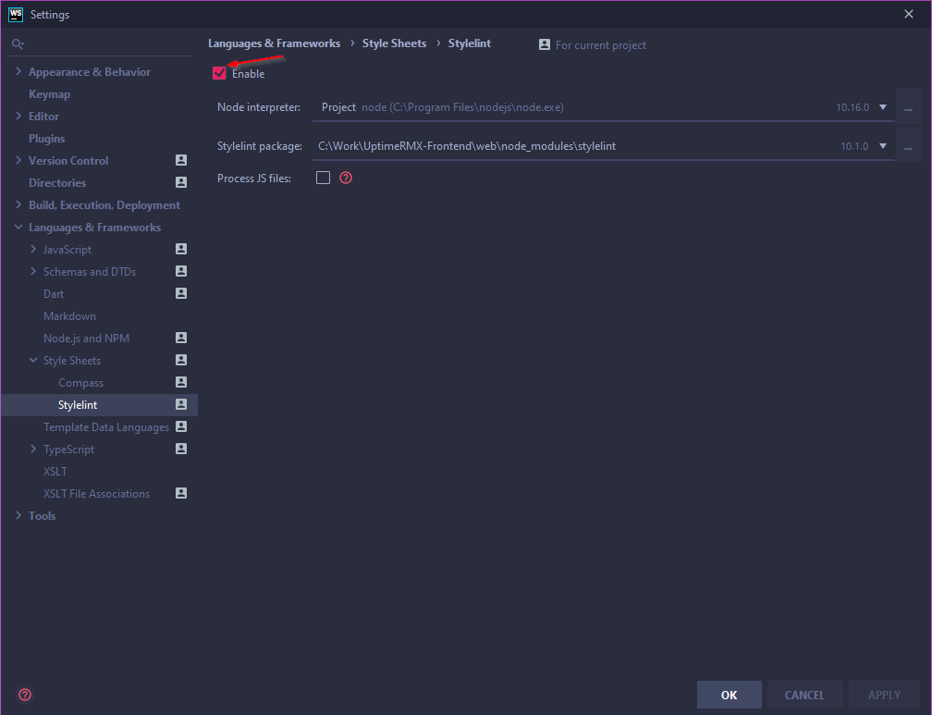Click the settings search magnifier icon
Screen dimensions: 932x715
click(x=18, y=44)
